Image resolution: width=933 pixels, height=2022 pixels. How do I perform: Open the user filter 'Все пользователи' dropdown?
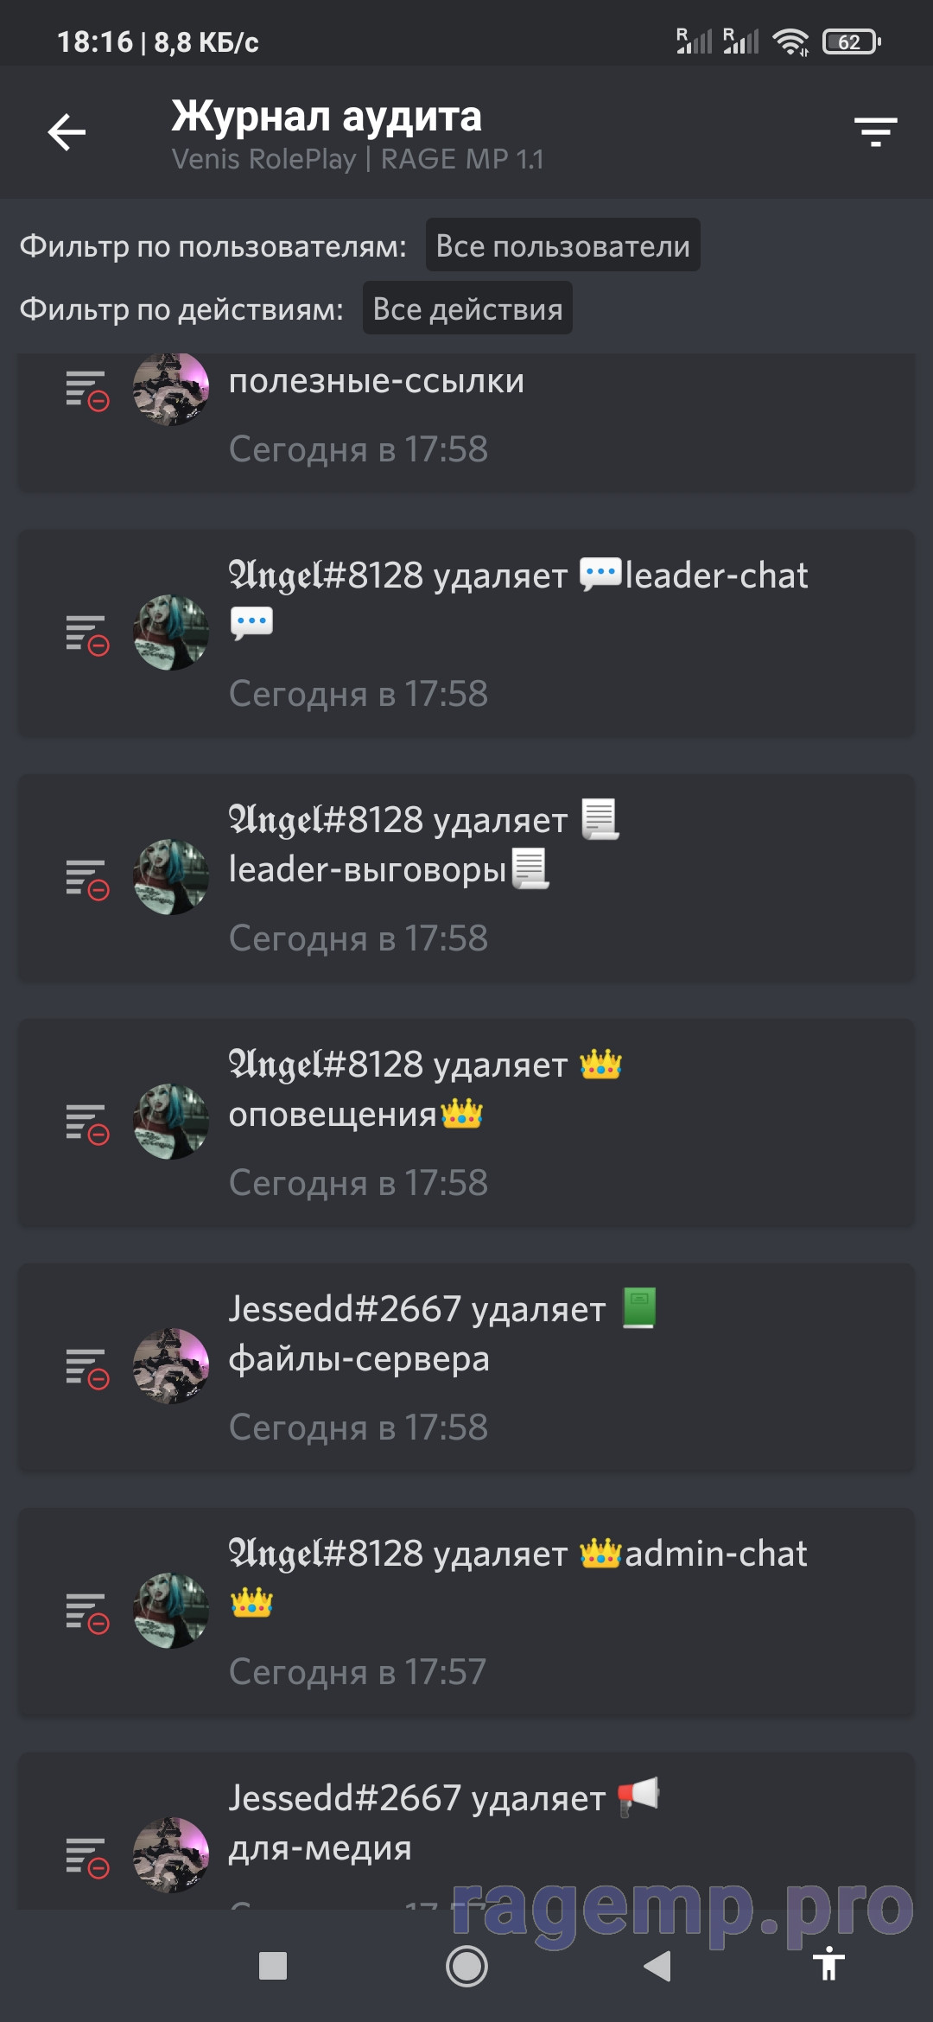pyautogui.click(x=562, y=245)
